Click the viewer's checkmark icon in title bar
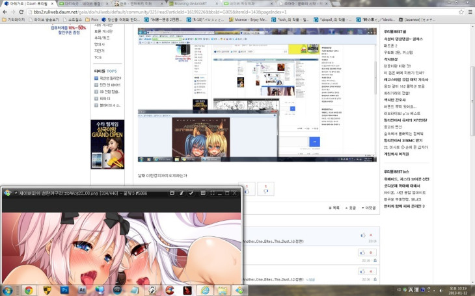 point(191,193)
